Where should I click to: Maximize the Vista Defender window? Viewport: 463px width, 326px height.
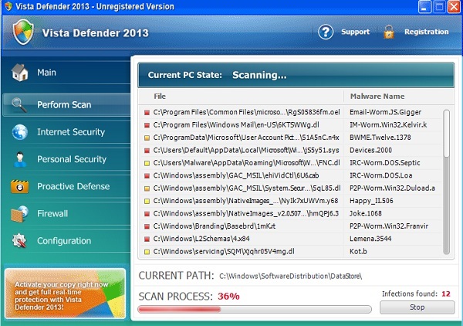439,7
